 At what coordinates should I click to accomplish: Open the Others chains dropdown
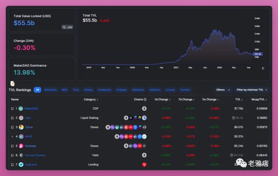pos(223,90)
